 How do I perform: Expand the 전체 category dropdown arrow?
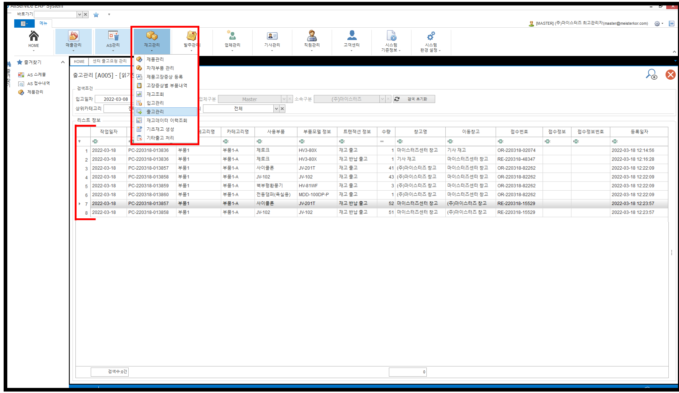click(276, 108)
